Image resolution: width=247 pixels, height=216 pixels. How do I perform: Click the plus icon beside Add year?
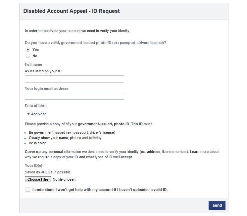click(28, 114)
